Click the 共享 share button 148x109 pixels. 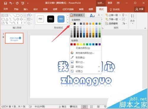tap(139, 9)
